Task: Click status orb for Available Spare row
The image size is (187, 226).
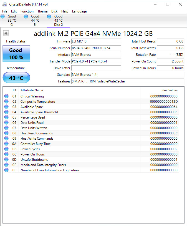Action: pyautogui.click(x=6, y=107)
